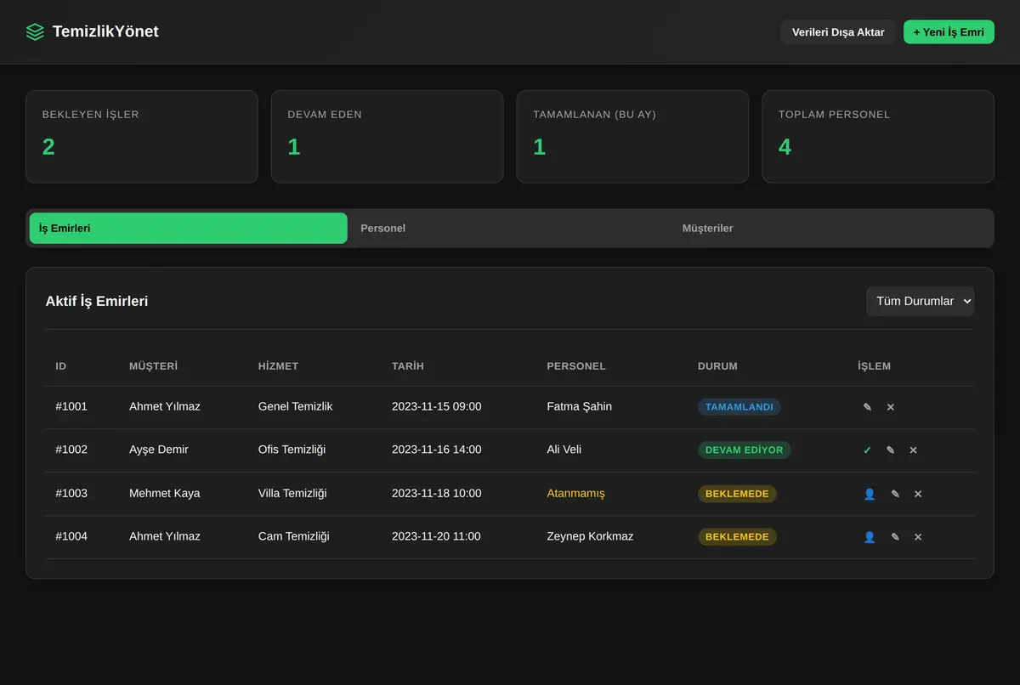Click the Fatma Şahin personnel cell
1020x685 pixels.
coord(580,406)
